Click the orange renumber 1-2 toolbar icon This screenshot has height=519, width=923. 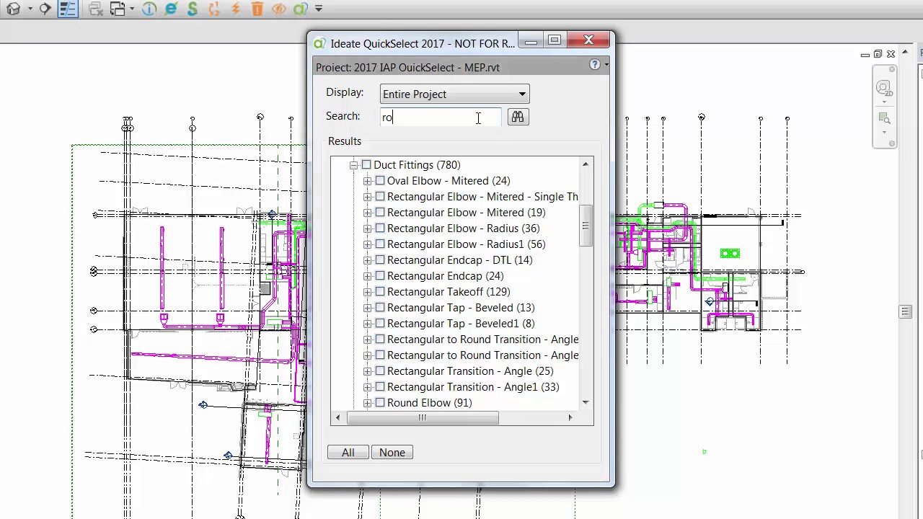(x=214, y=9)
